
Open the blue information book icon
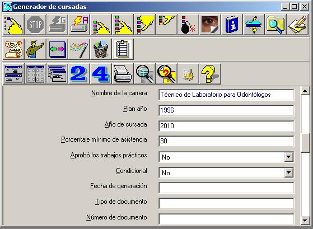coord(232,25)
